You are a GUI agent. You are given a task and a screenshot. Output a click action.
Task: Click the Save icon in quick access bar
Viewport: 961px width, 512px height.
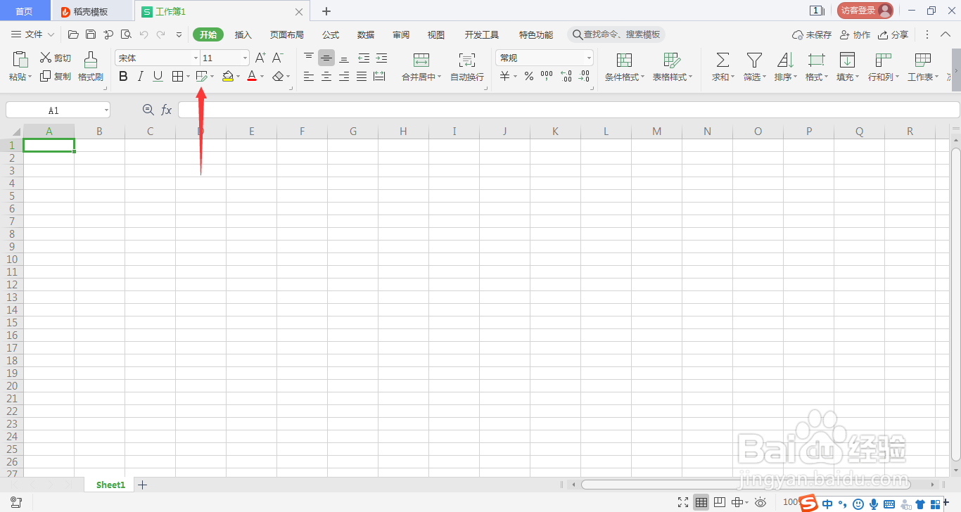pos(91,34)
